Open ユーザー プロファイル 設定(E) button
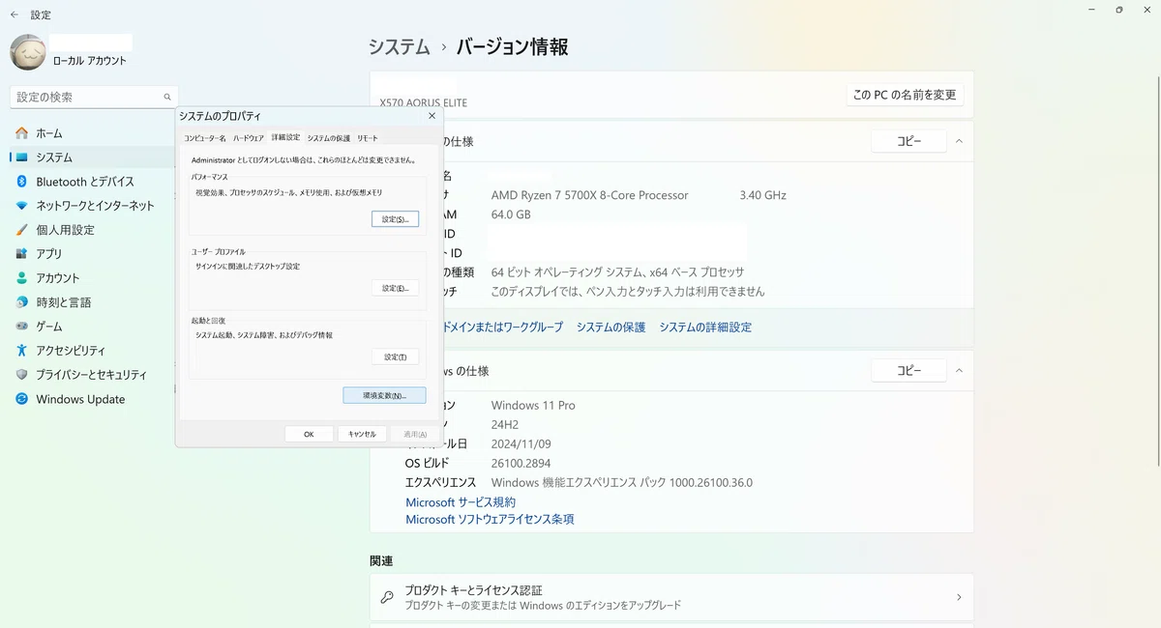The width and height of the screenshot is (1161, 628). click(x=395, y=288)
